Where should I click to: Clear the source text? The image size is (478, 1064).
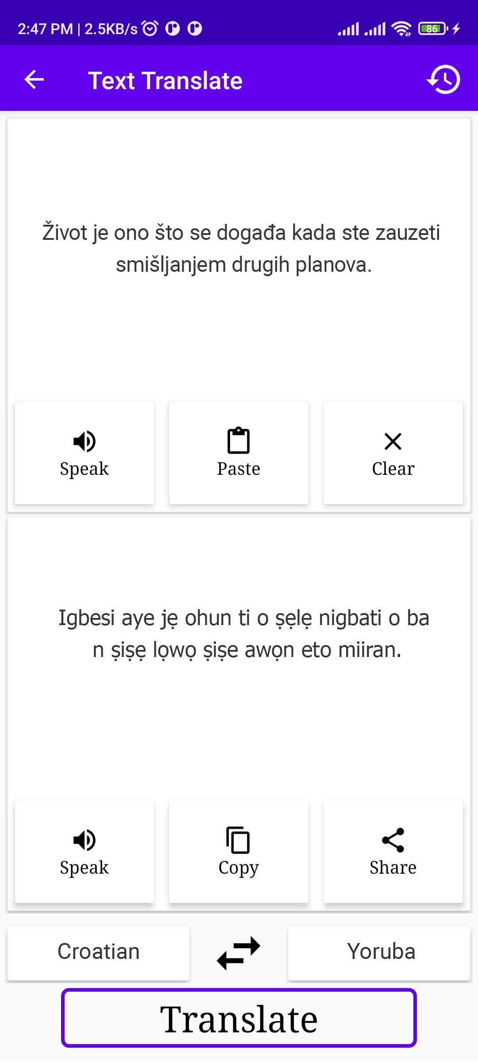393,453
